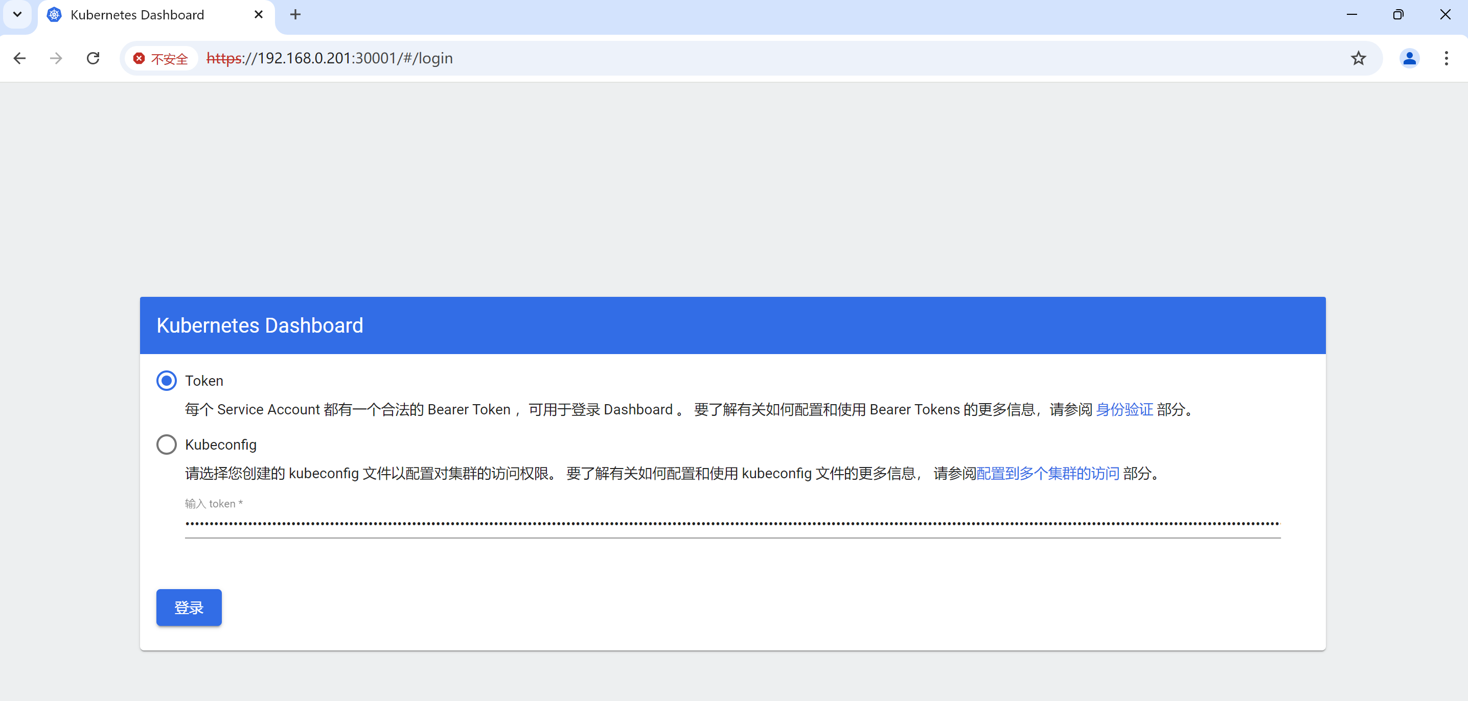Open the not secure site info badge
The image size is (1468, 701).
pos(162,58)
